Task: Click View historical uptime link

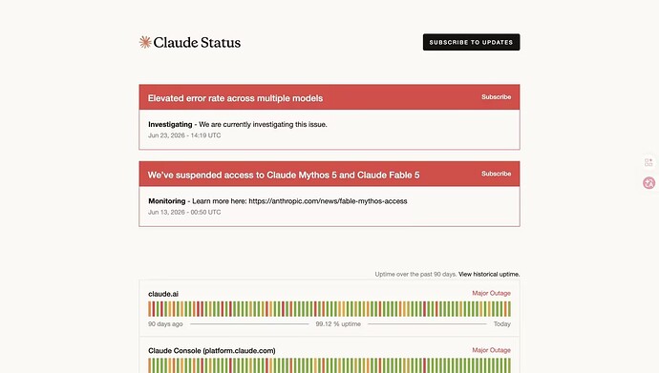Action: tap(489, 274)
